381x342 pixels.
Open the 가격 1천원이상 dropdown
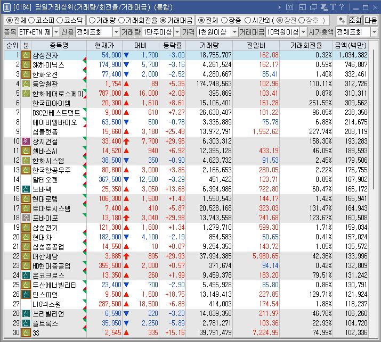(234, 32)
